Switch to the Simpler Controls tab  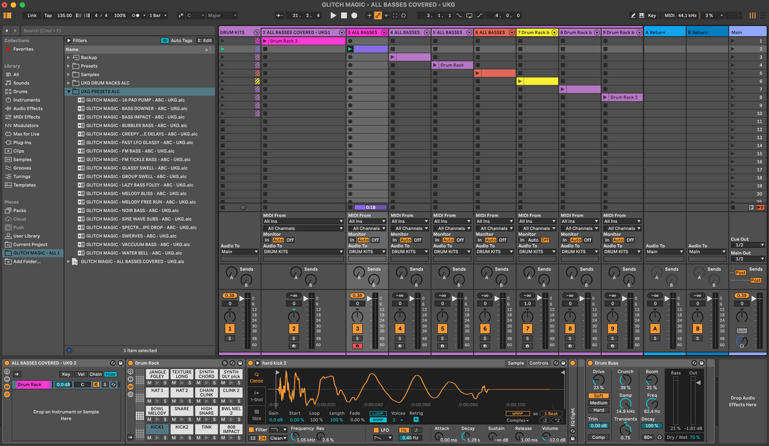[x=538, y=363]
